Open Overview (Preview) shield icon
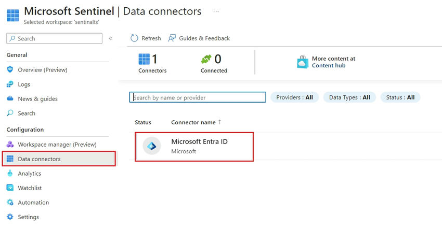 pos(10,70)
